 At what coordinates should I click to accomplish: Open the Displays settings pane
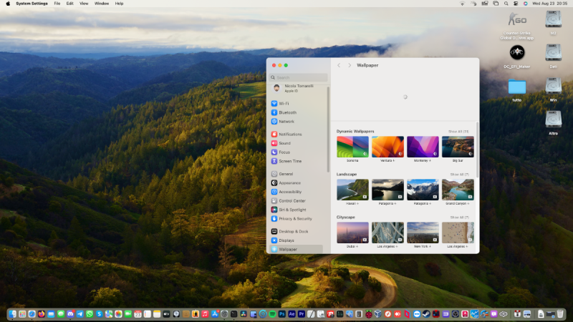click(286, 240)
